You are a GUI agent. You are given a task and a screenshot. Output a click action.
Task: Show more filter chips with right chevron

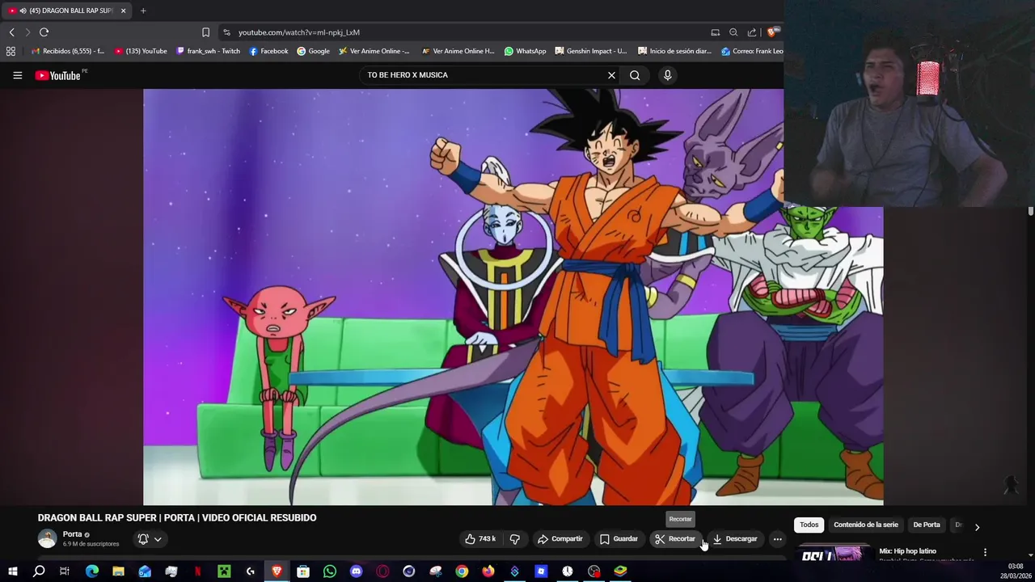977,527
